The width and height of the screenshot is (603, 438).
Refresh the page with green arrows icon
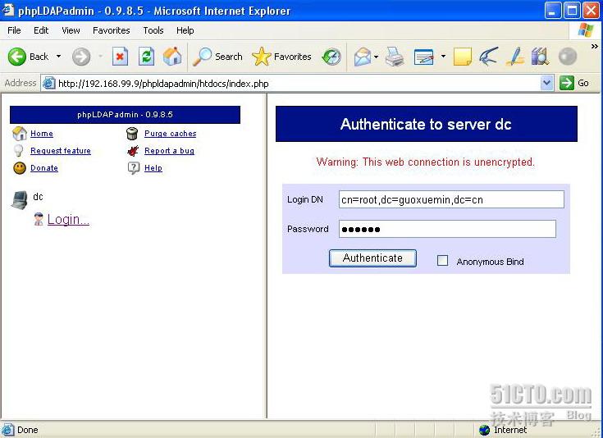coord(146,57)
